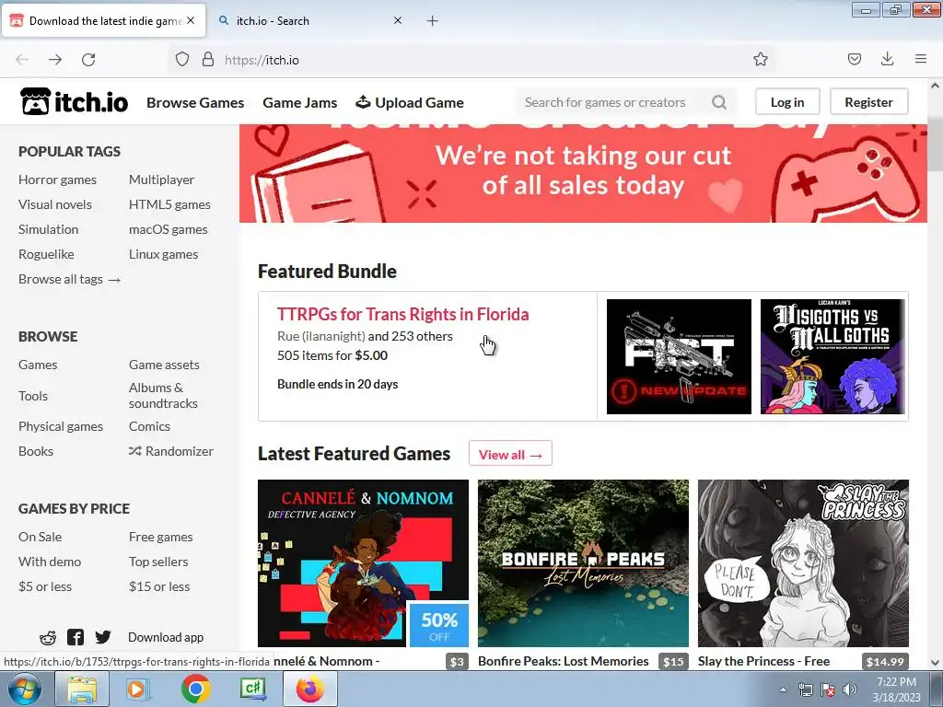Open the Visigoths vs Mall Goths thumbnail
Image resolution: width=943 pixels, height=707 pixels.
pos(832,356)
